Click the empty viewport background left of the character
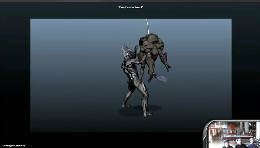This screenshot has width=260, height=148. [75, 74]
